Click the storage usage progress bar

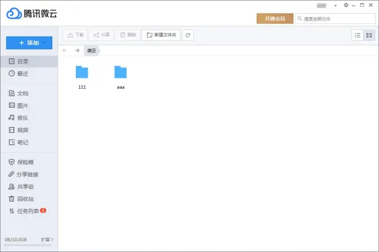pos(28,245)
